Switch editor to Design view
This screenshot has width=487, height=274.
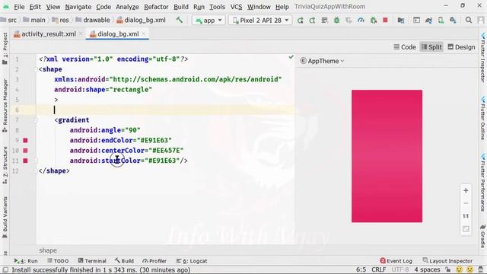click(x=461, y=47)
